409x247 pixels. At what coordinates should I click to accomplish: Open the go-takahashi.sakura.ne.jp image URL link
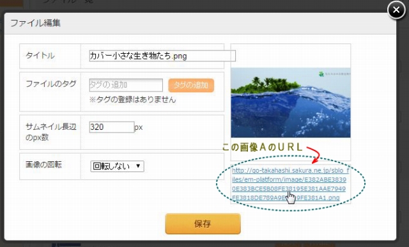290,184
